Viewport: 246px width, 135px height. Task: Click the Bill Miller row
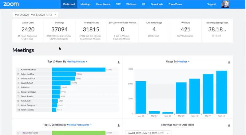[67, 87]
